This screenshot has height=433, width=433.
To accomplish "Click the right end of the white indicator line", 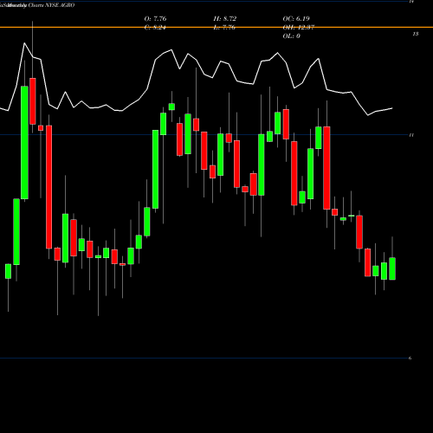I will coord(392,108).
